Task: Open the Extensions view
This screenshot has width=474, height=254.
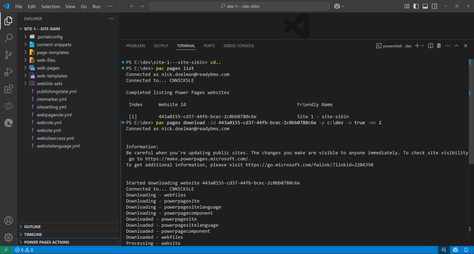Action: (8, 89)
